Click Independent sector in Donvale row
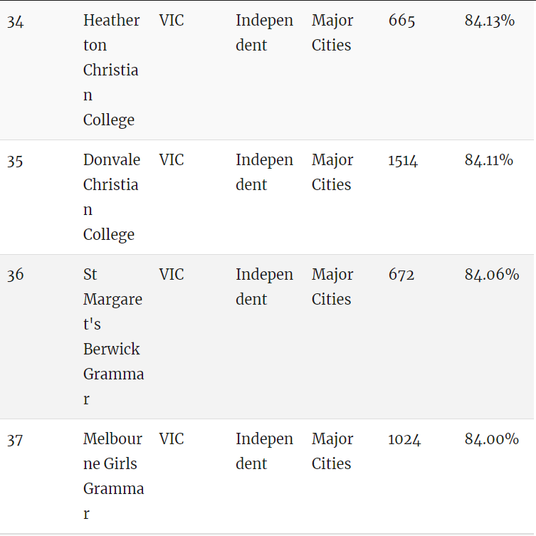536x536 pixels. 264,172
